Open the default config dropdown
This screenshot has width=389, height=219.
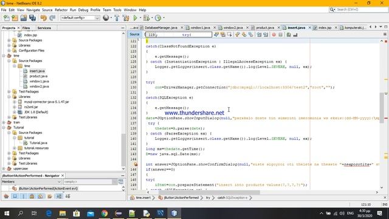(97, 18)
